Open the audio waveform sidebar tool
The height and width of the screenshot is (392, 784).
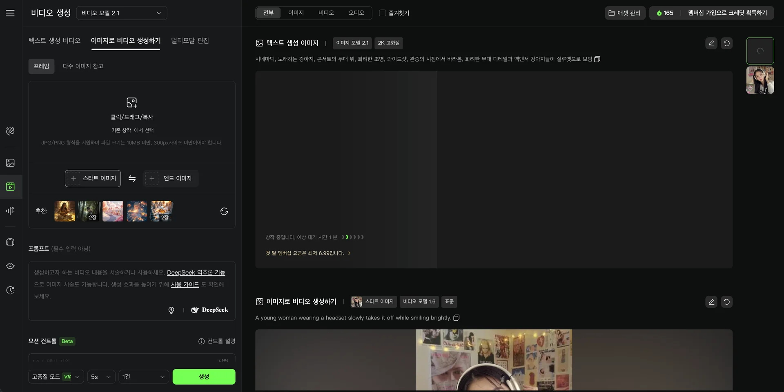coord(10,210)
